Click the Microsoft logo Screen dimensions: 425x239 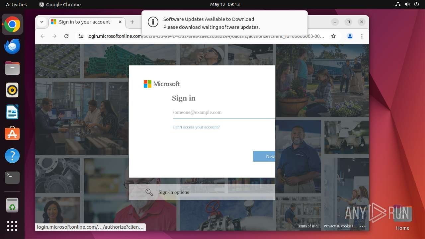coord(162,84)
